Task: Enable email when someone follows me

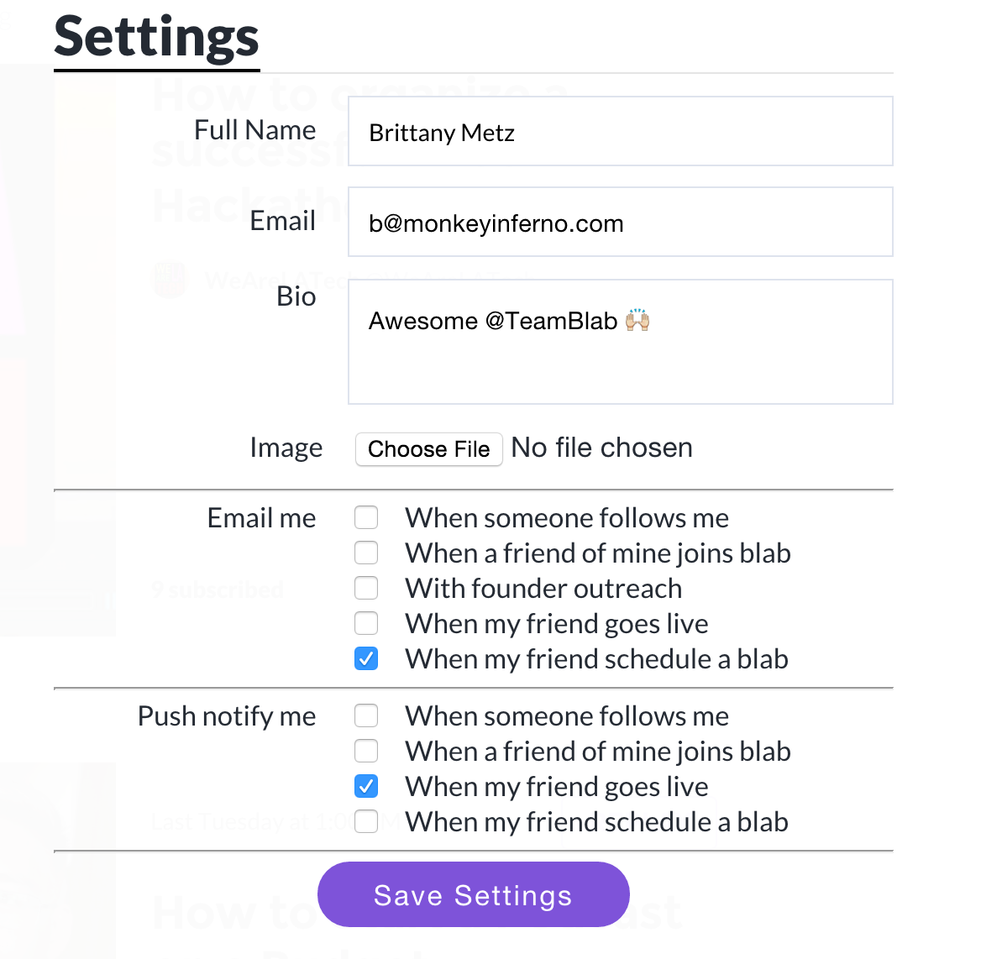Action: [x=366, y=517]
